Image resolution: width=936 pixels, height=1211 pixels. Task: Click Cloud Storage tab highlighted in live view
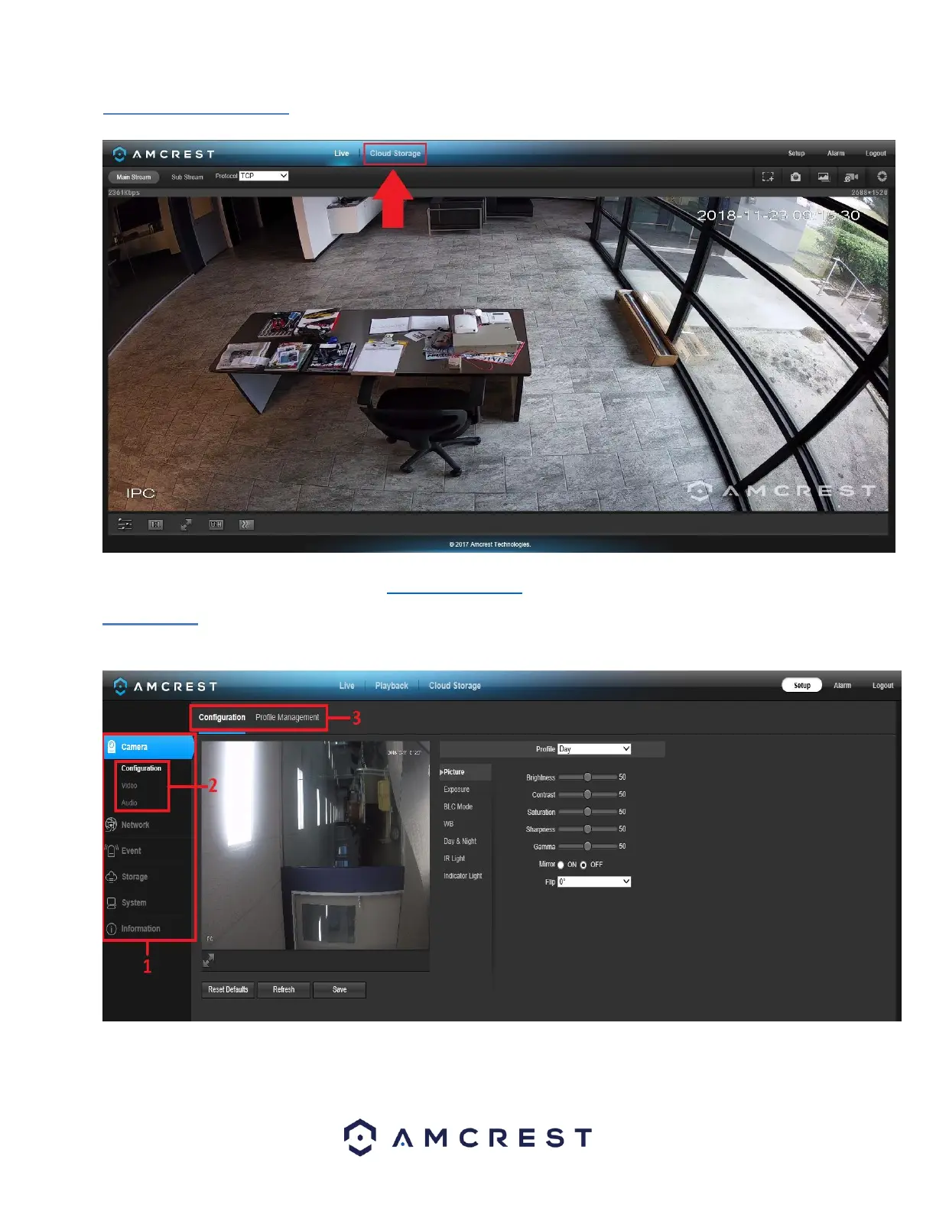pyautogui.click(x=395, y=154)
